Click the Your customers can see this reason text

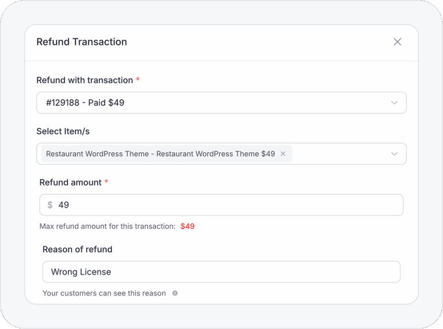(104, 293)
